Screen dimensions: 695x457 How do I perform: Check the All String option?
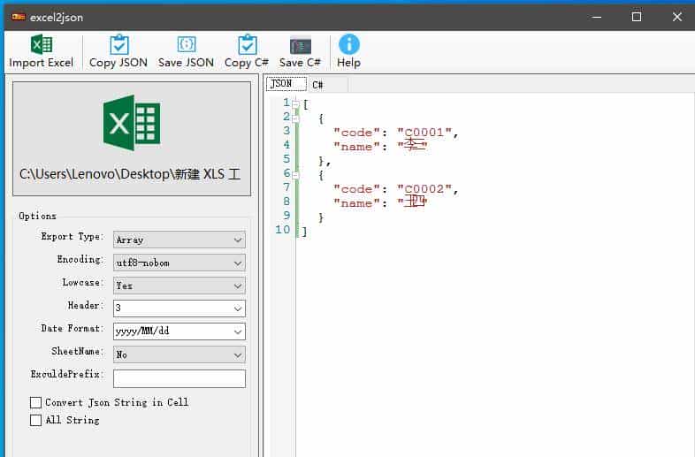[35, 420]
